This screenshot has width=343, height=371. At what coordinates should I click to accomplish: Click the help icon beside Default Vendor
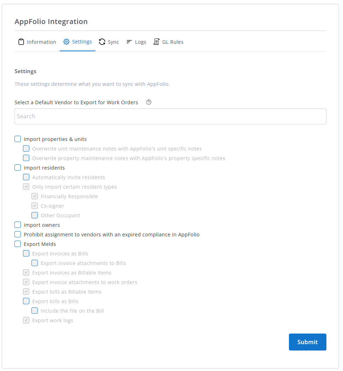pos(149,102)
